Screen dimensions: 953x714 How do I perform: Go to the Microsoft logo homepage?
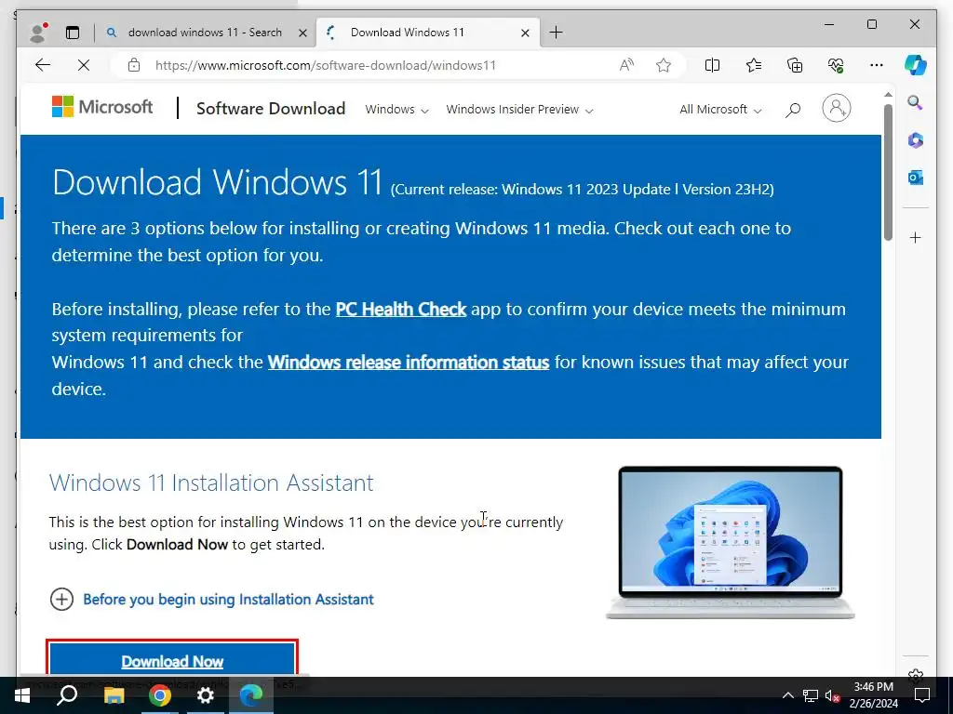pos(102,107)
